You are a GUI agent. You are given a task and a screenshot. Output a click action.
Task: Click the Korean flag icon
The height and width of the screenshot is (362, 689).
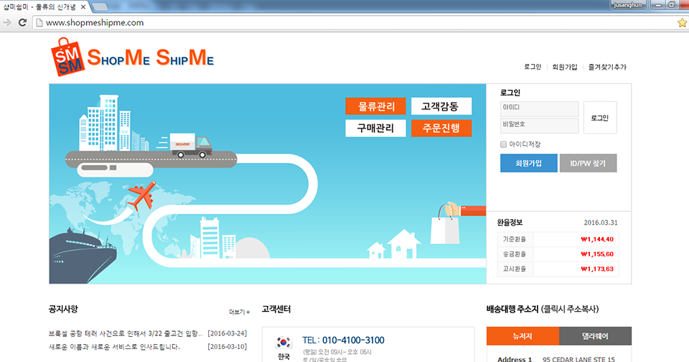click(283, 342)
